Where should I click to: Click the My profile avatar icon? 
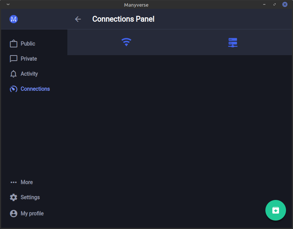click(x=14, y=214)
